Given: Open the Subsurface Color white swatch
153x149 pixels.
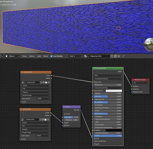Looking at the screenshot, I should 114,91.
